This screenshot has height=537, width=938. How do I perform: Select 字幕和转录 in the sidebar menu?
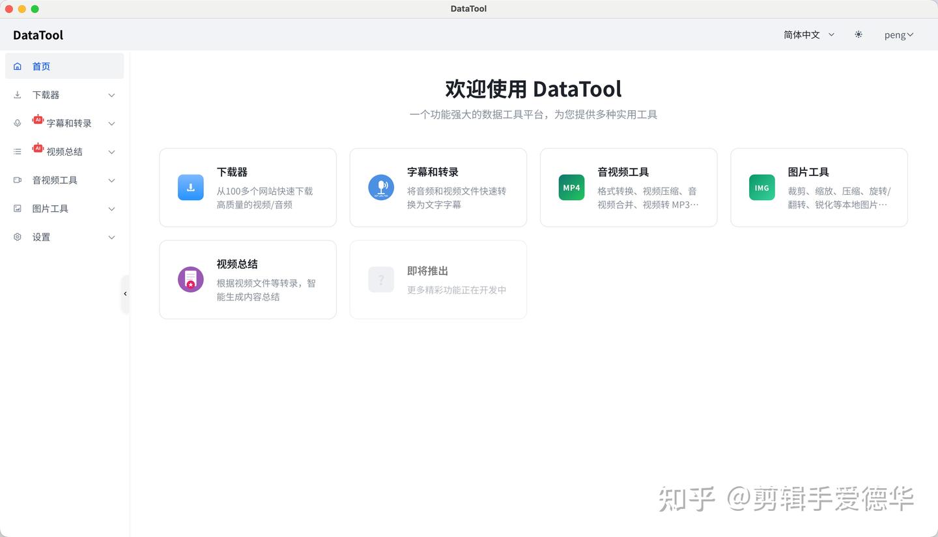click(x=64, y=123)
